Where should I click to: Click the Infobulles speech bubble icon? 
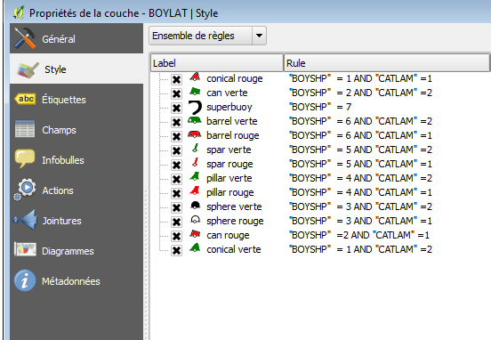[x=25, y=158]
